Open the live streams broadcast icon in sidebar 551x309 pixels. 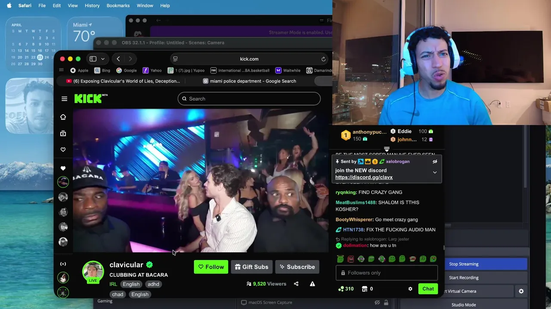click(x=63, y=264)
